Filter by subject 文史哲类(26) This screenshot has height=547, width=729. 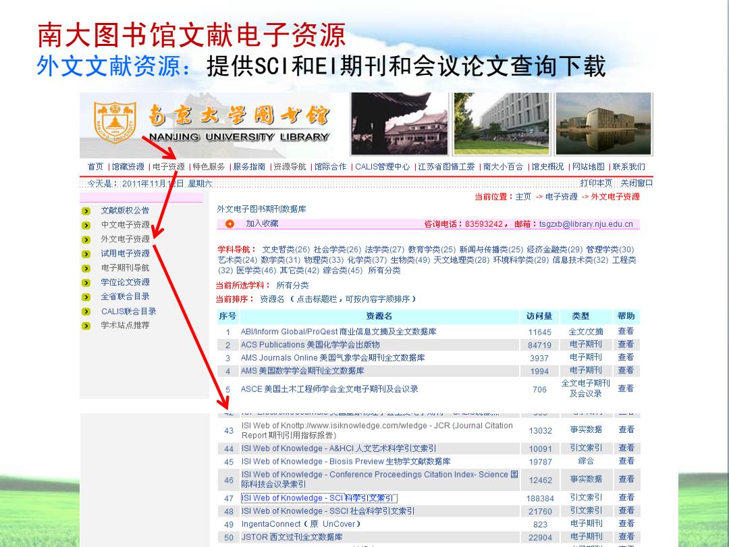(286, 250)
